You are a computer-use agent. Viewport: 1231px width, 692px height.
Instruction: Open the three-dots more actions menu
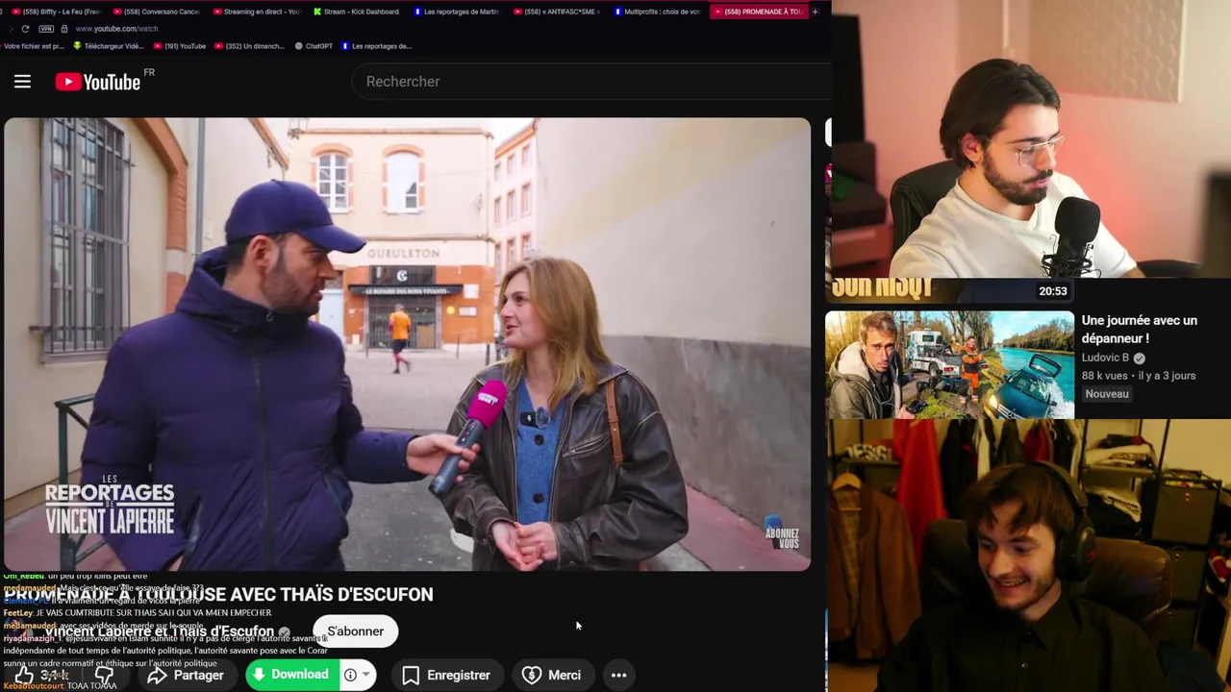pyautogui.click(x=619, y=675)
